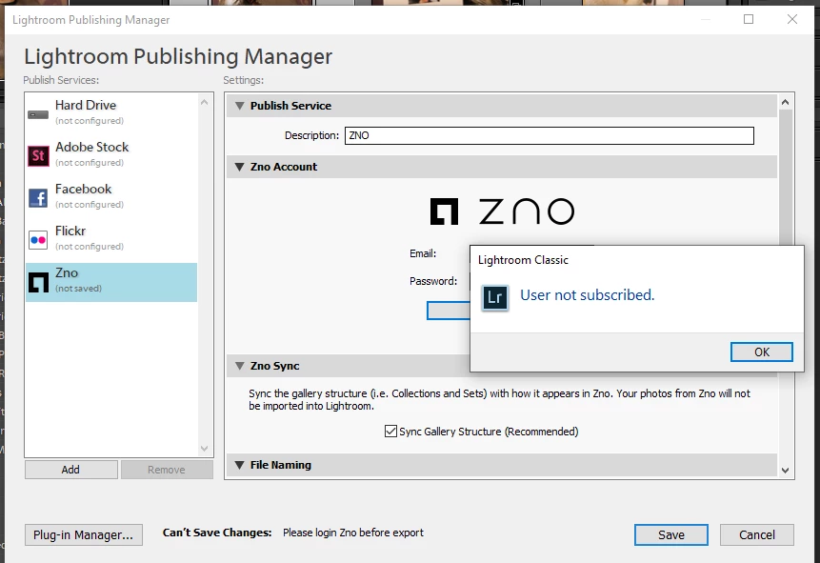Select the Flickr service icon
This screenshot has width=820, height=563.
coord(38,240)
